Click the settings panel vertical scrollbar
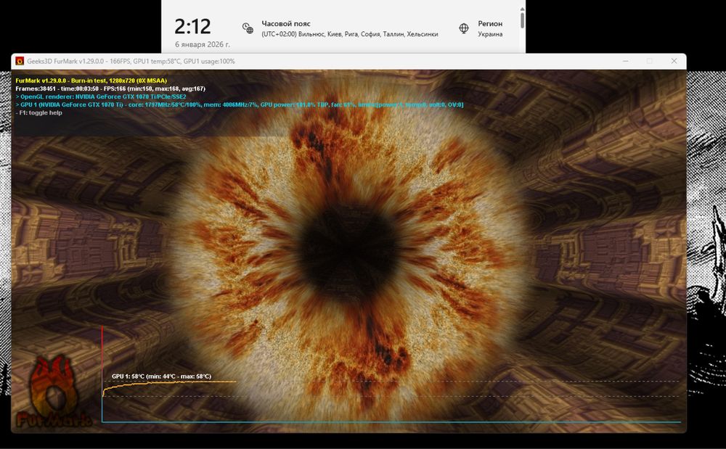The height and width of the screenshot is (449, 726). (x=522, y=20)
